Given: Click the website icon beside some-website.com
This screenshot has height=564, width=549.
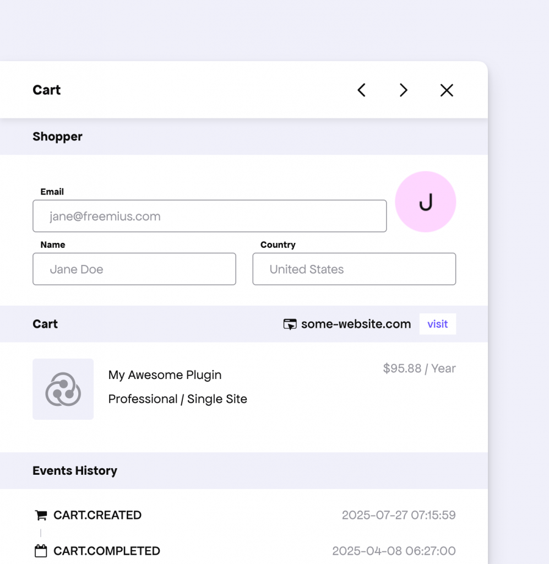Looking at the screenshot, I should (290, 324).
